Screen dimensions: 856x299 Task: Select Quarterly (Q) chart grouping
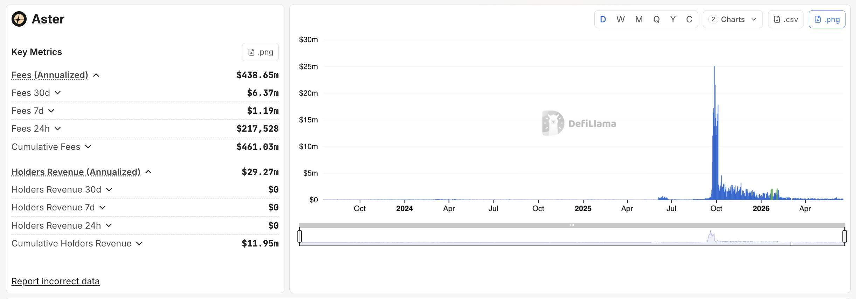[x=656, y=19]
